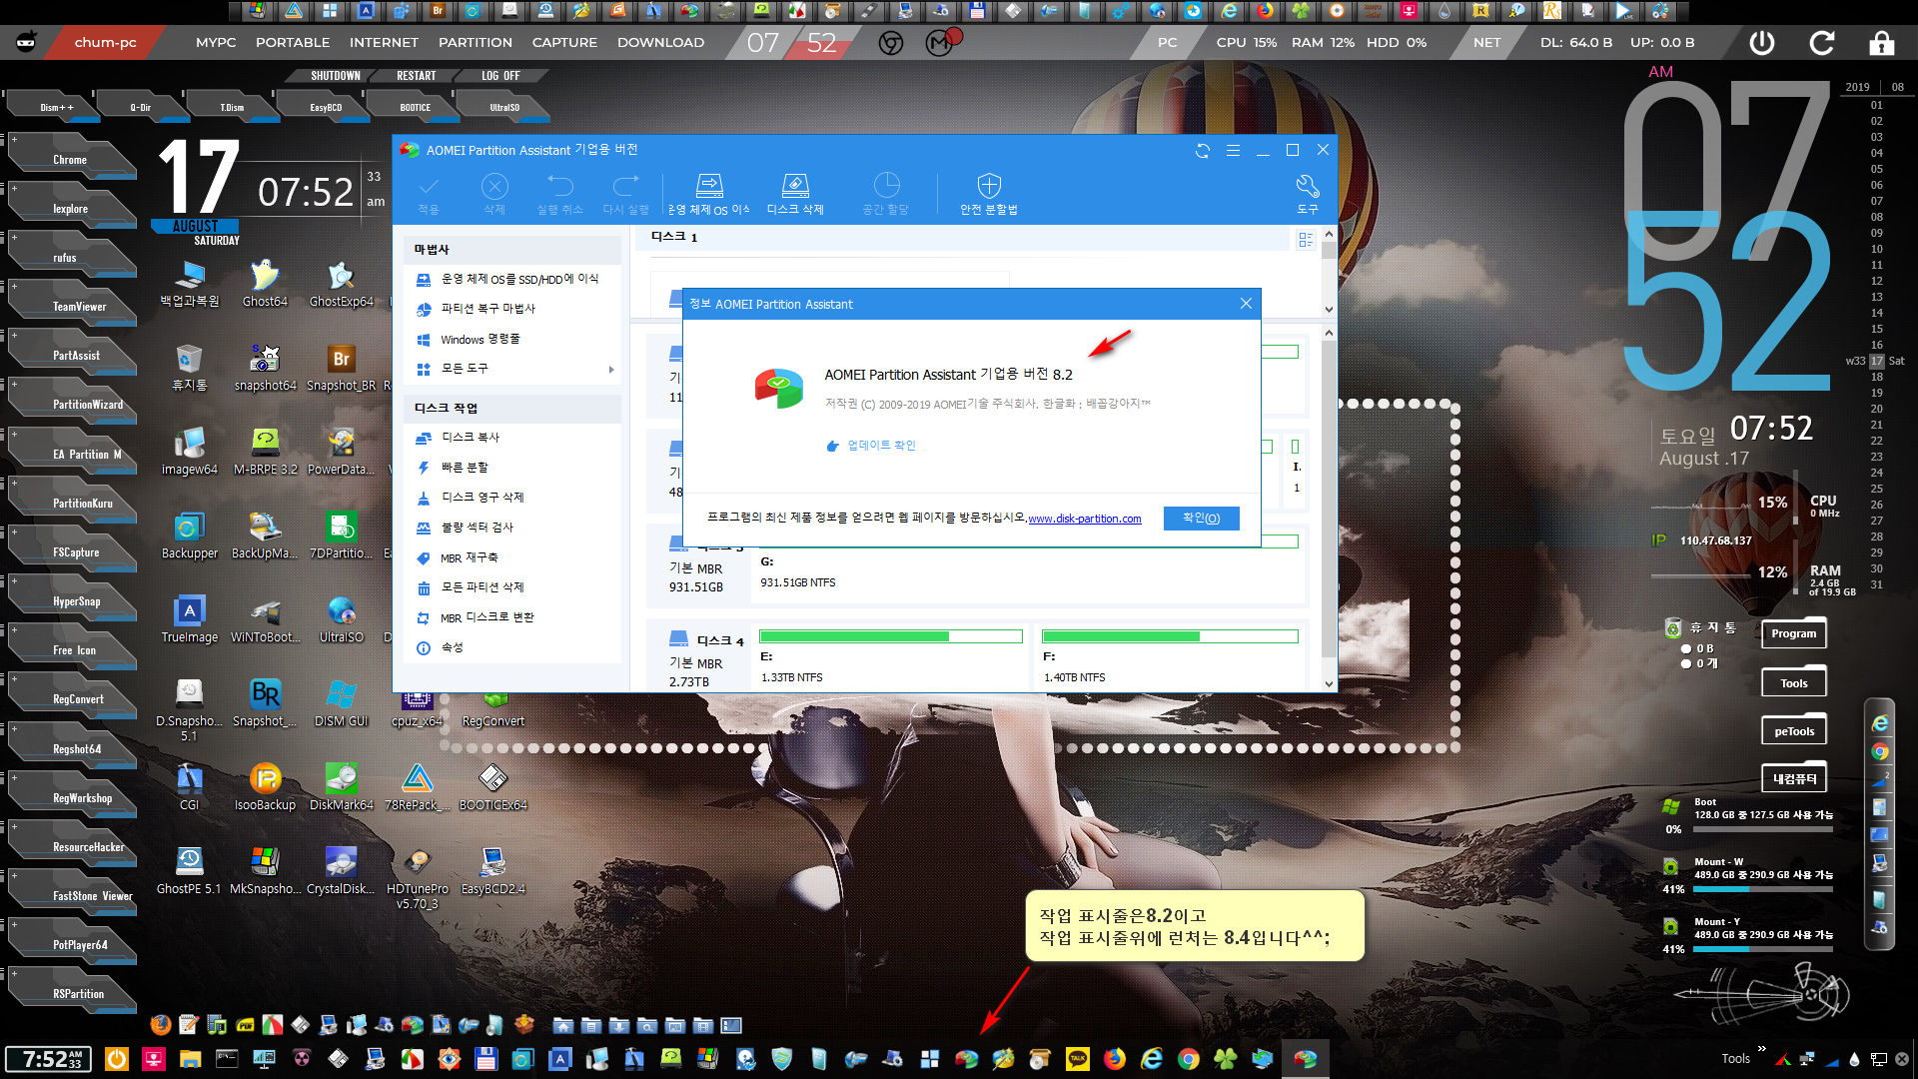The image size is (1918, 1079).
Task: Open Backupper desktop icon
Action: (x=190, y=536)
